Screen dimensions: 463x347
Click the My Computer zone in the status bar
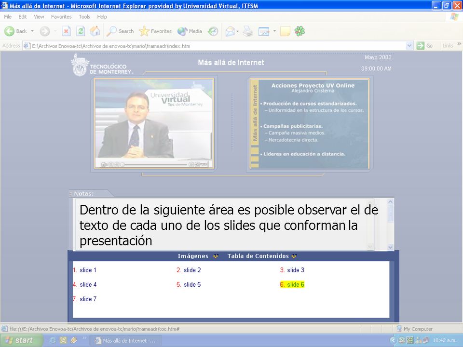[x=415, y=329]
